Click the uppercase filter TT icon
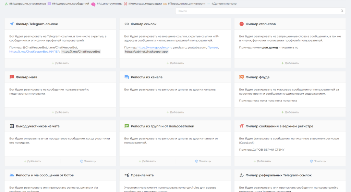This screenshot has width=351, height=192. [x=242, y=126]
